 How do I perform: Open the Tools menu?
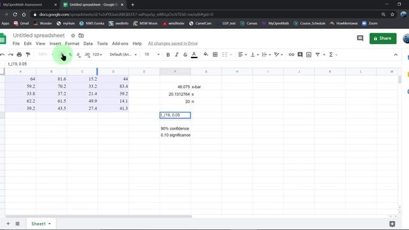coord(102,43)
